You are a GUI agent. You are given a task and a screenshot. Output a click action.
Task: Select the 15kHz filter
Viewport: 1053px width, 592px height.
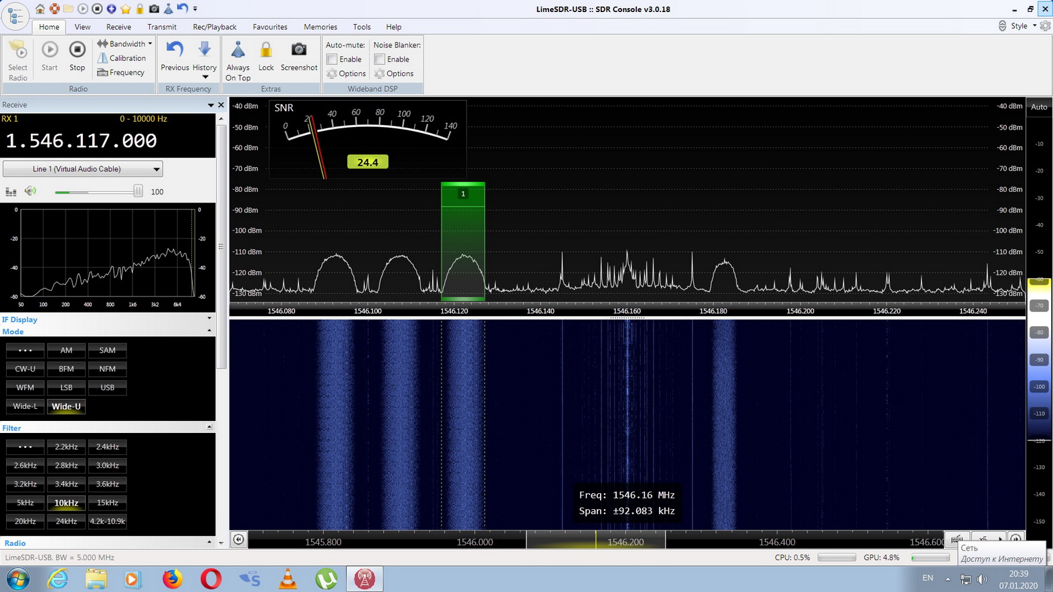[107, 503]
